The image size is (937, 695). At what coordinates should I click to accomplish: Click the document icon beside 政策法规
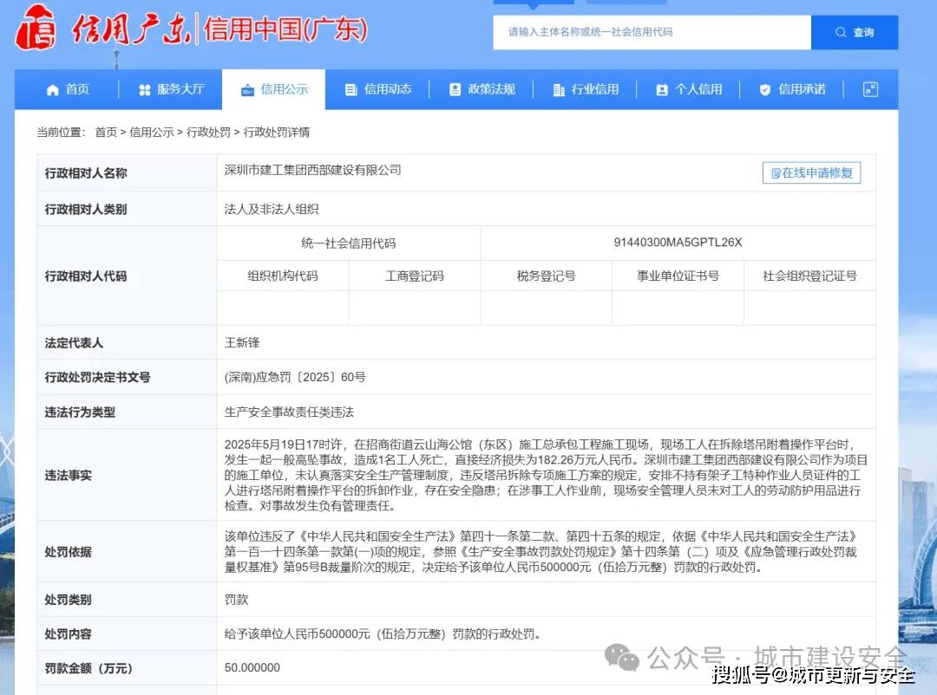[455, 89]
